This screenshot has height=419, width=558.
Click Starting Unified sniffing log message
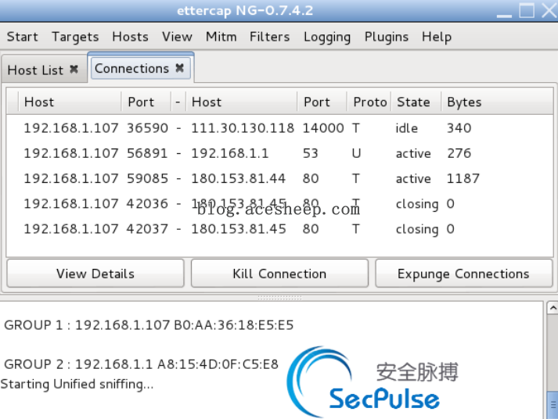[x=77, y=384]
